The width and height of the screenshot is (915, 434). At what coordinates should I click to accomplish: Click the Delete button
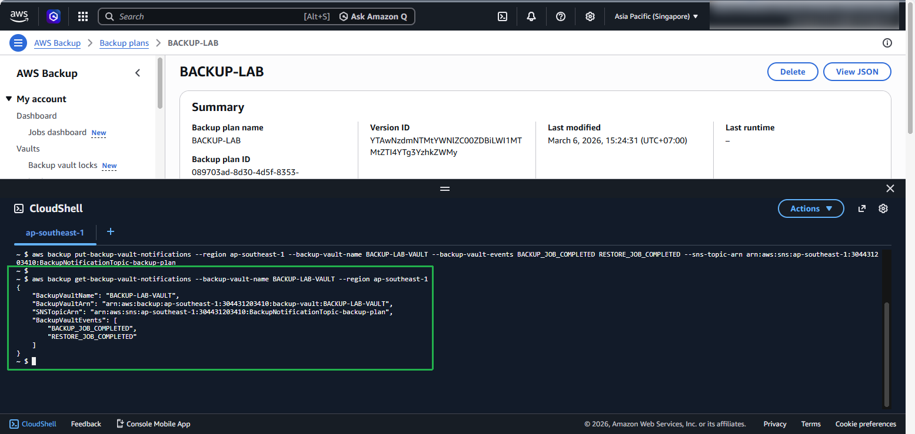(793, 72)
